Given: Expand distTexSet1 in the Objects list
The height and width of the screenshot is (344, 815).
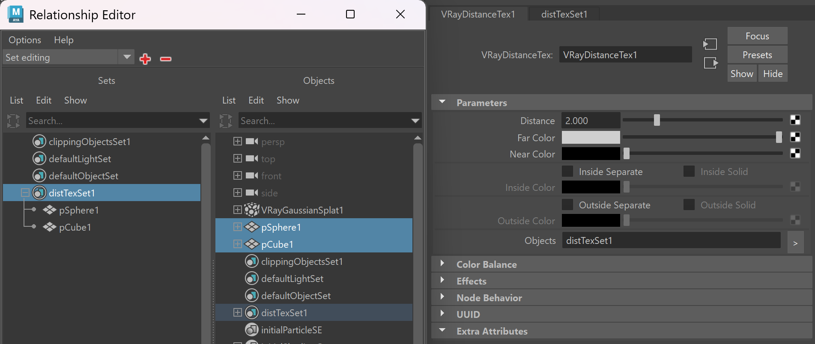Looking at the screenshot, I should coord(238,312).
